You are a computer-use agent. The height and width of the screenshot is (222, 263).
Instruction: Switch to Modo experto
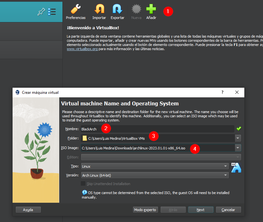145,210
